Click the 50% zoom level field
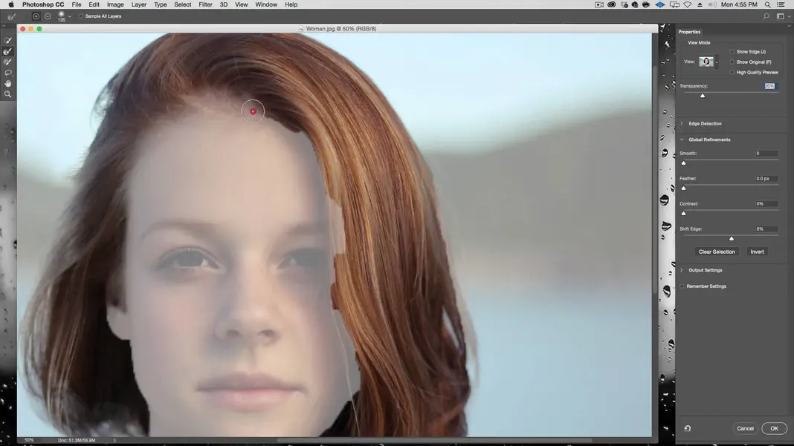794x446 pixels. [x=29, y=441]
